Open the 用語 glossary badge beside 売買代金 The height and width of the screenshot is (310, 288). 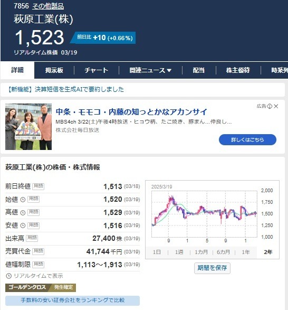click(x=39, y=251)
